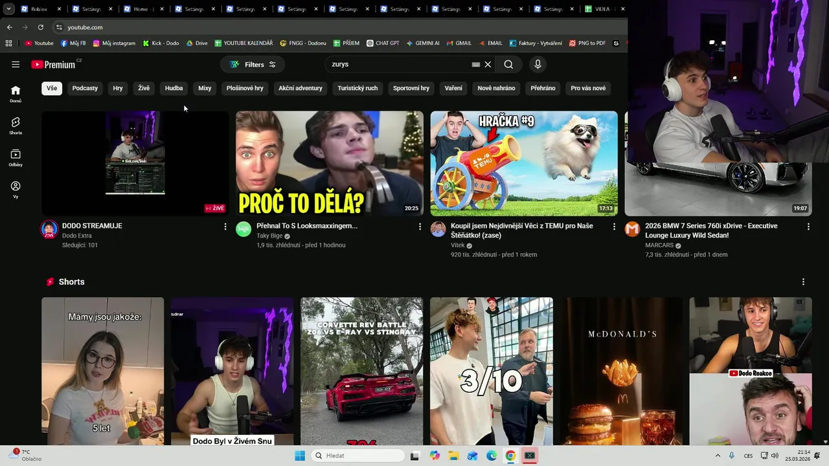Open the Kick - Dodo bookmark
Screen dimensions: 829x466
coord(161,43)
